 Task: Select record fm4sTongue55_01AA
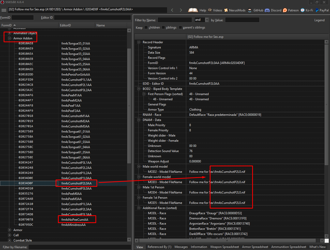[76, 44]
